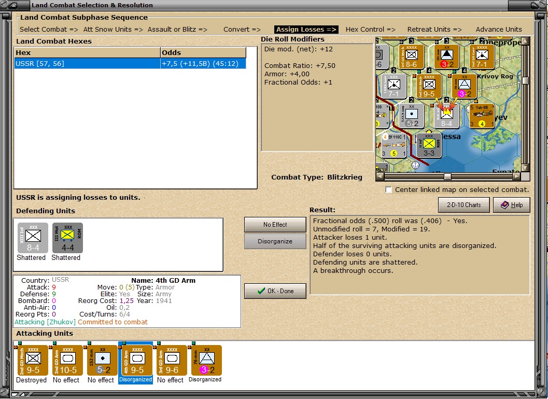The height and width of the screenshot is (399, 548).
Task: Click the 'Attacking [Zhukov]' leader text
Action: coord(45,322)
